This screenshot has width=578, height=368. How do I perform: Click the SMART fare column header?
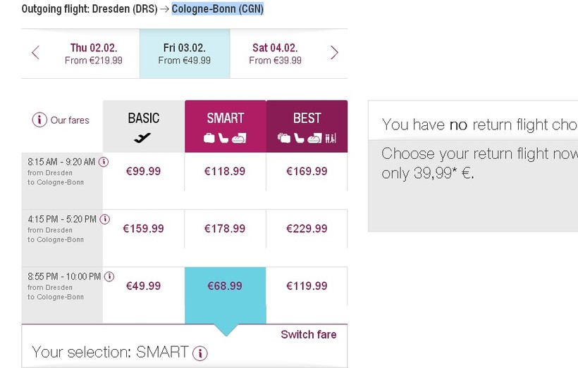coord(226,126)
